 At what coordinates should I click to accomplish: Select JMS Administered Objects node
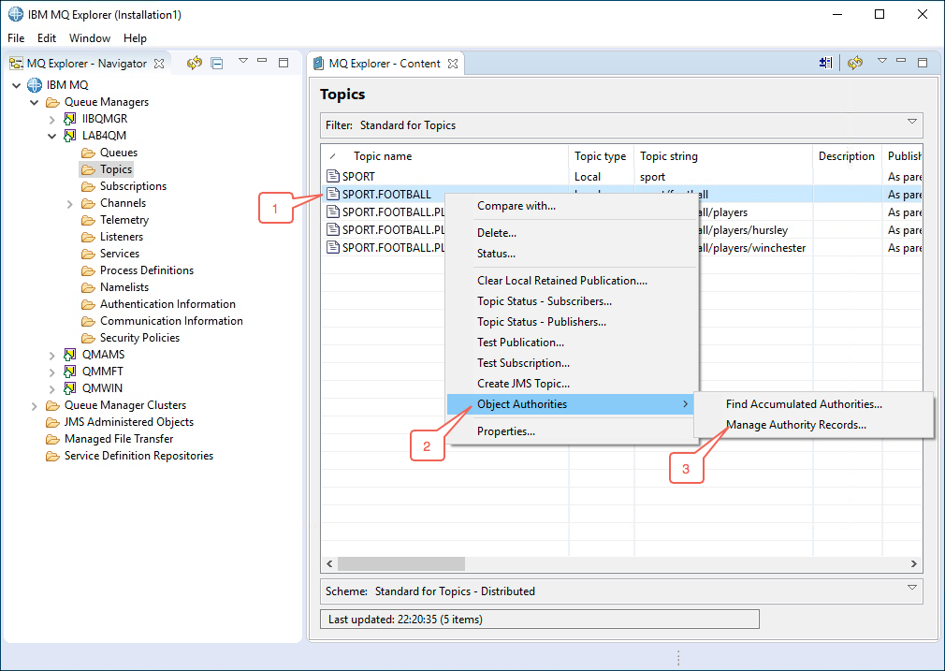[129, 422]
